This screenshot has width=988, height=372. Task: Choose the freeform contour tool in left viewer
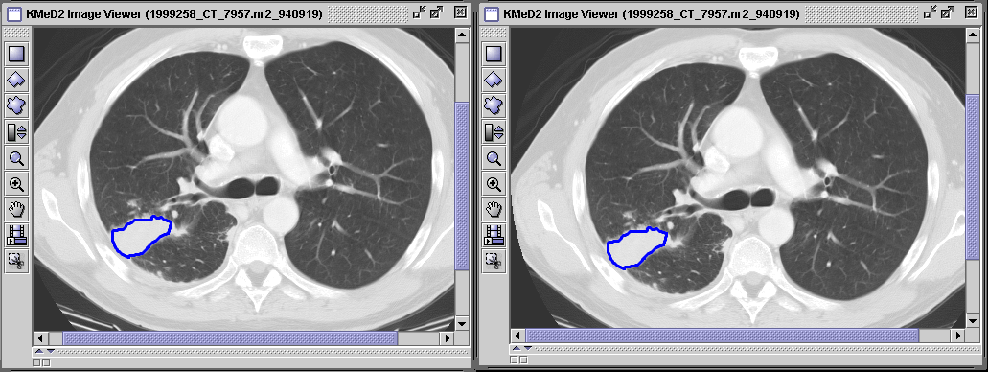click(x=16, y=105)
